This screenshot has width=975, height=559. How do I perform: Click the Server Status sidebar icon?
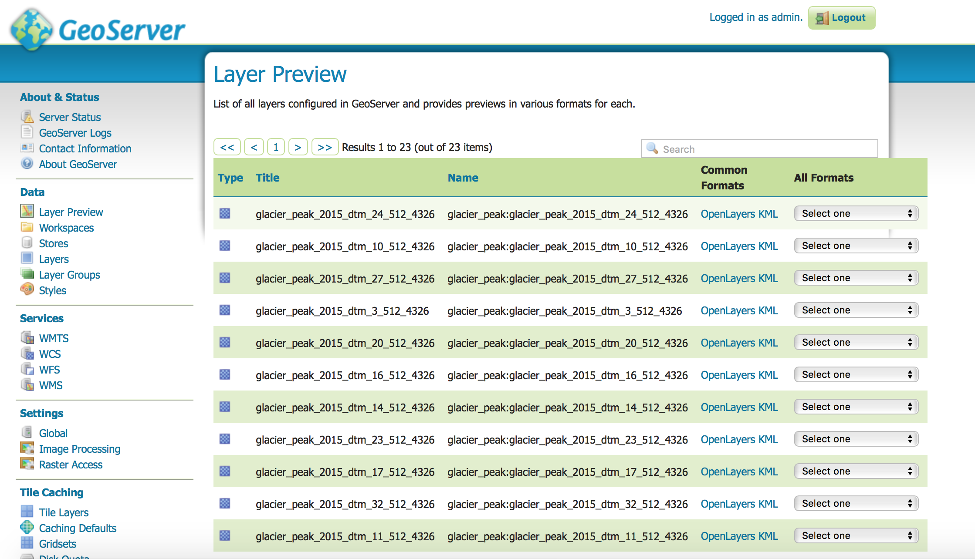(x=27, y=117)
